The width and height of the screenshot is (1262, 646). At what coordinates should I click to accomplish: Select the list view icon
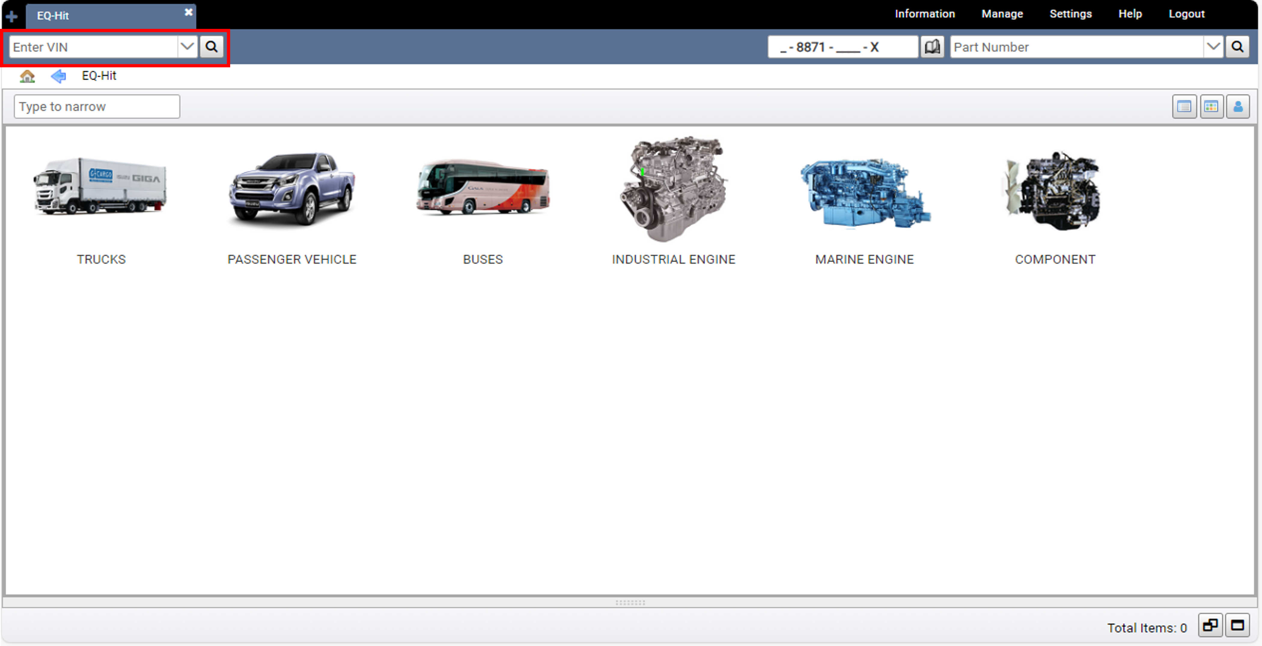click(1184, 106)
